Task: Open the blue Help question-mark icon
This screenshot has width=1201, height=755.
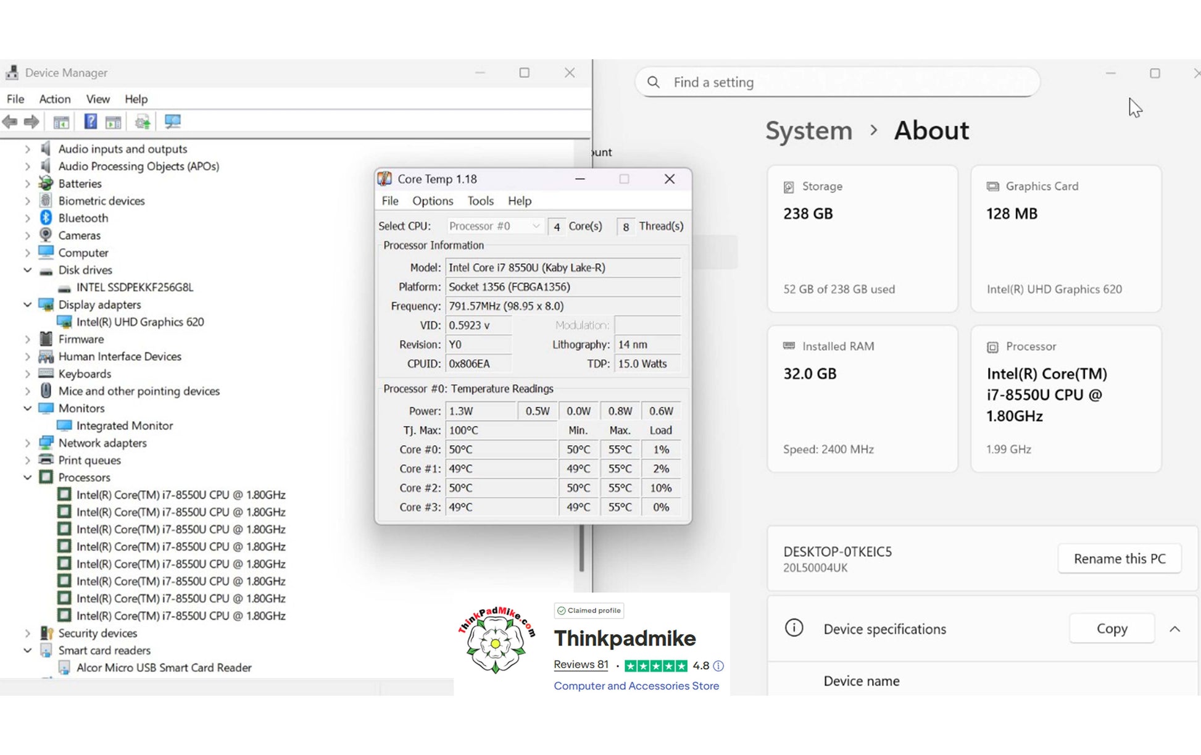Action: click(x=90, y=122)
